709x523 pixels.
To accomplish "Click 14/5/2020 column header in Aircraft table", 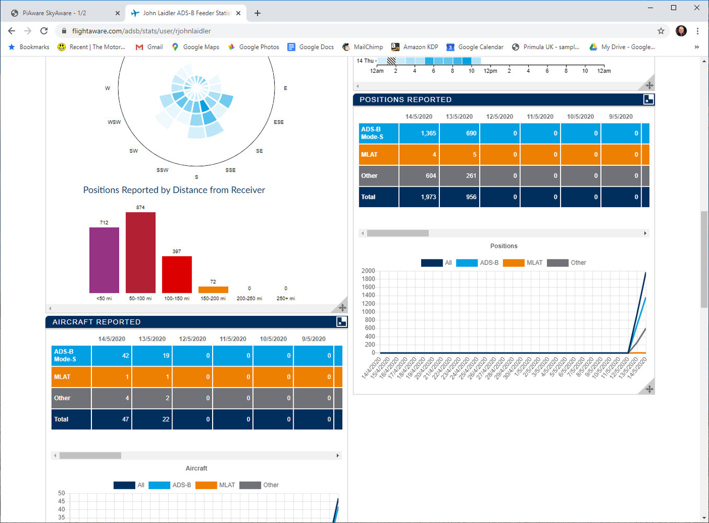I will click(112, 339).
